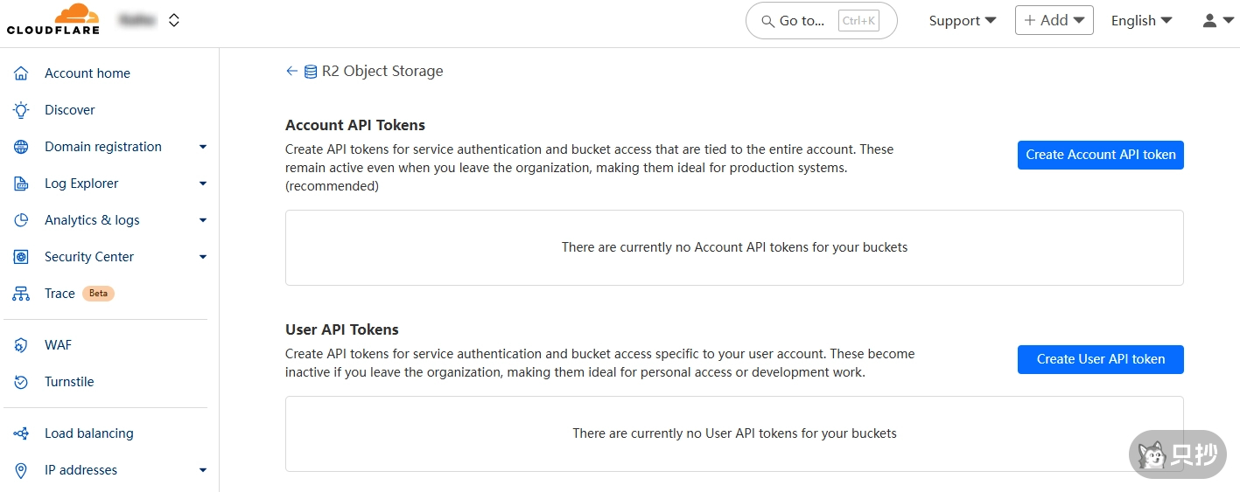The image size is (1240, 492).
Task: Click the Account API Tokens heading
Action: point(355,125)
